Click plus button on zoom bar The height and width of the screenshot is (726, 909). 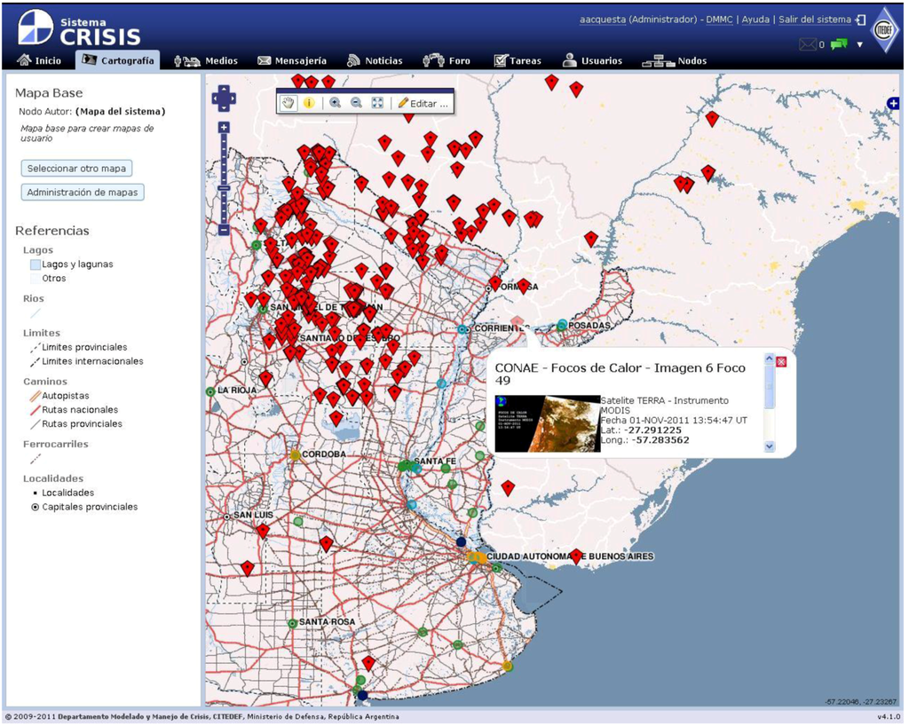224,128
